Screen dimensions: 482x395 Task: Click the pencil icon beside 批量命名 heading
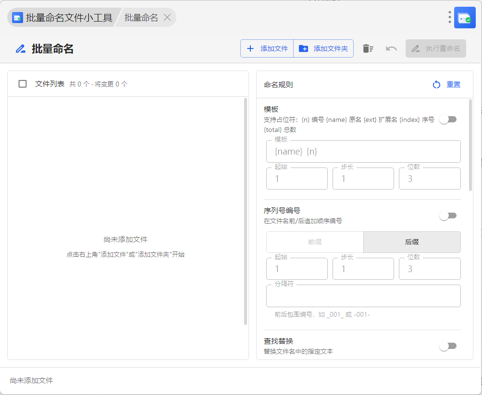pos(21,49)
